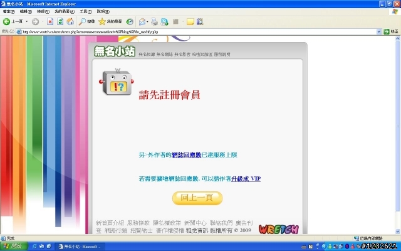Viewport: 401px width, 251px height.
Task: Print the page with the printer icon
Action: coord(155,22)
